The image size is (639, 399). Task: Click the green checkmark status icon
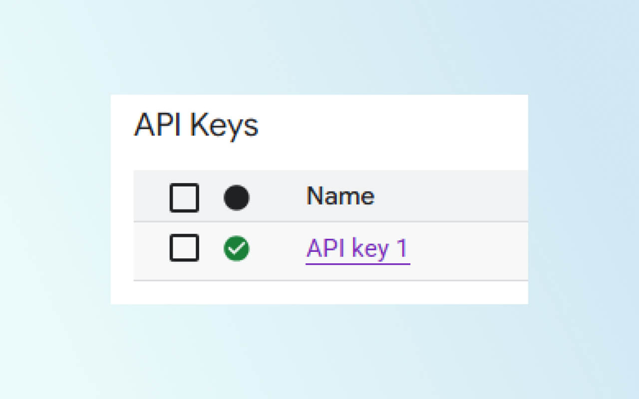237,248
